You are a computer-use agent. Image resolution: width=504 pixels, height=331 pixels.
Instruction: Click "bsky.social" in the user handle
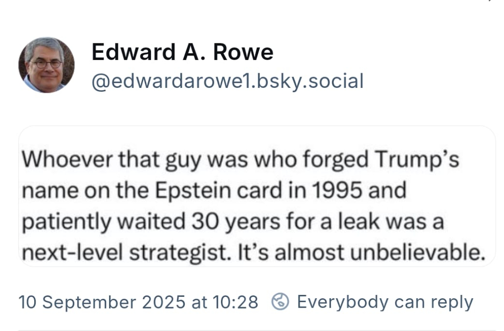310,81
